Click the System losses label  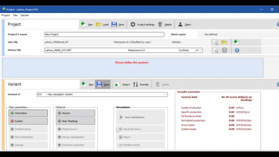tap(189, 129)
